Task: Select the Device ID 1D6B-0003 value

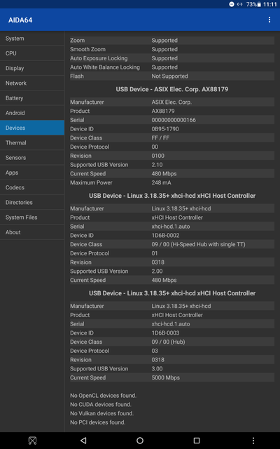Action: [x=165, y=333]
